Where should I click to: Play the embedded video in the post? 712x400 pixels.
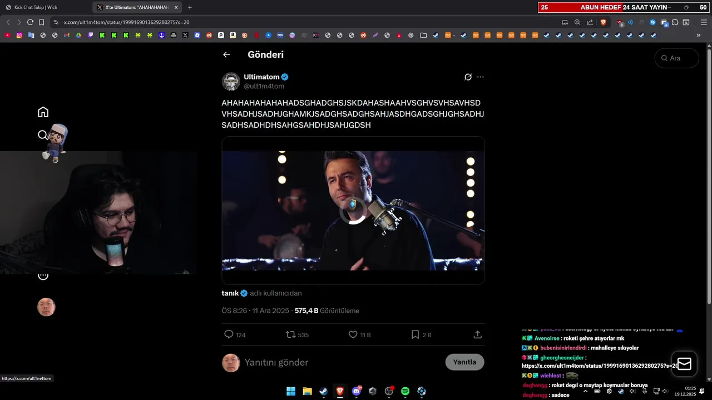tap(353, 211)
